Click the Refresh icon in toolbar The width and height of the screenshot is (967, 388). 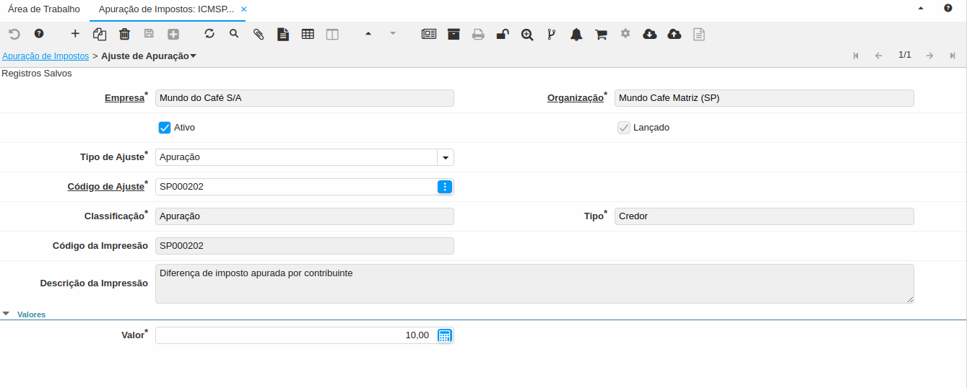click(x=209, y=34)
